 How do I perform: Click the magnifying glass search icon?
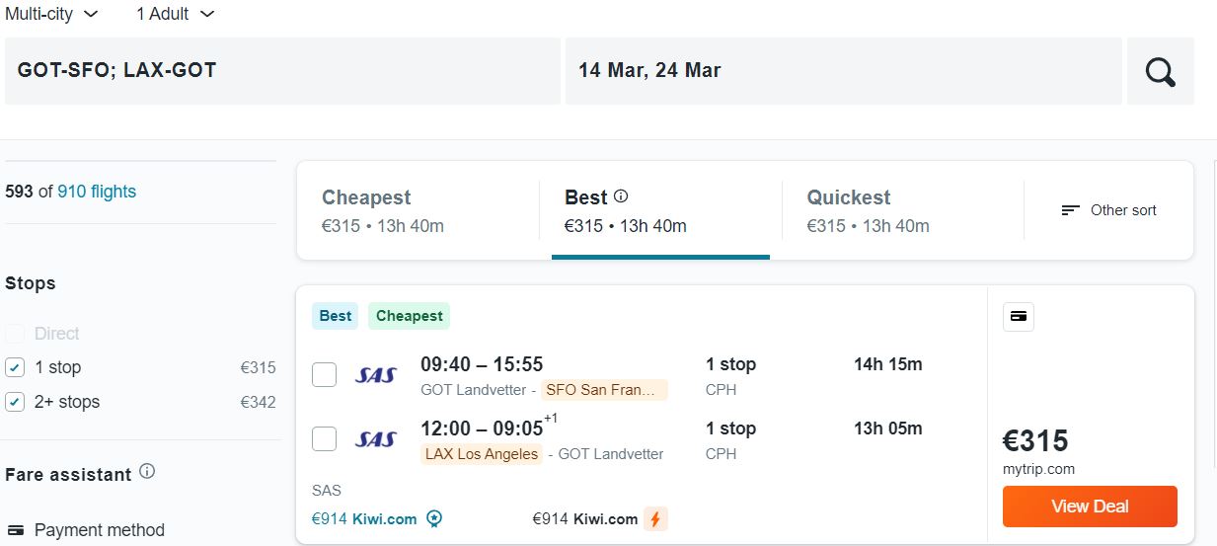(x=1160, y=71)
